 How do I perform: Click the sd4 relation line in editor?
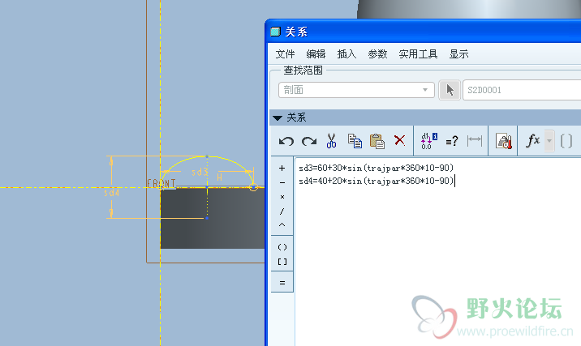tap(376, 181)
